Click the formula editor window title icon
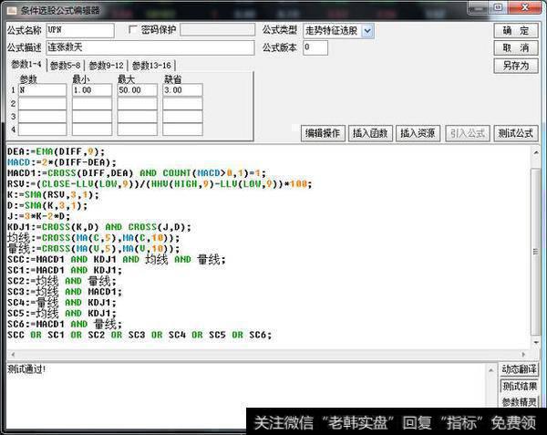This screenshot has height=435, width=547. [12, 10]
